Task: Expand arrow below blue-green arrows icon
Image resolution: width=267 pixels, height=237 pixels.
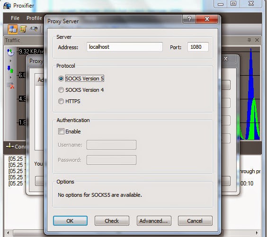Action: (x=10, y=78)
